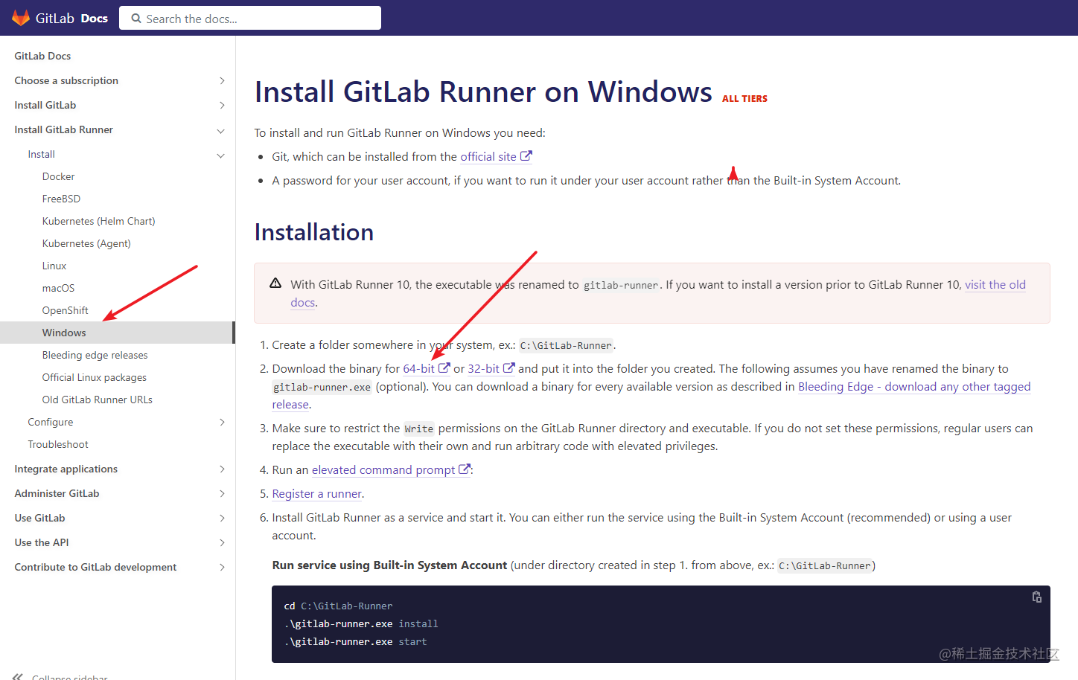The image size is (1078, 680).
Task: Click the GitLab fox logo
Action: 21,18
